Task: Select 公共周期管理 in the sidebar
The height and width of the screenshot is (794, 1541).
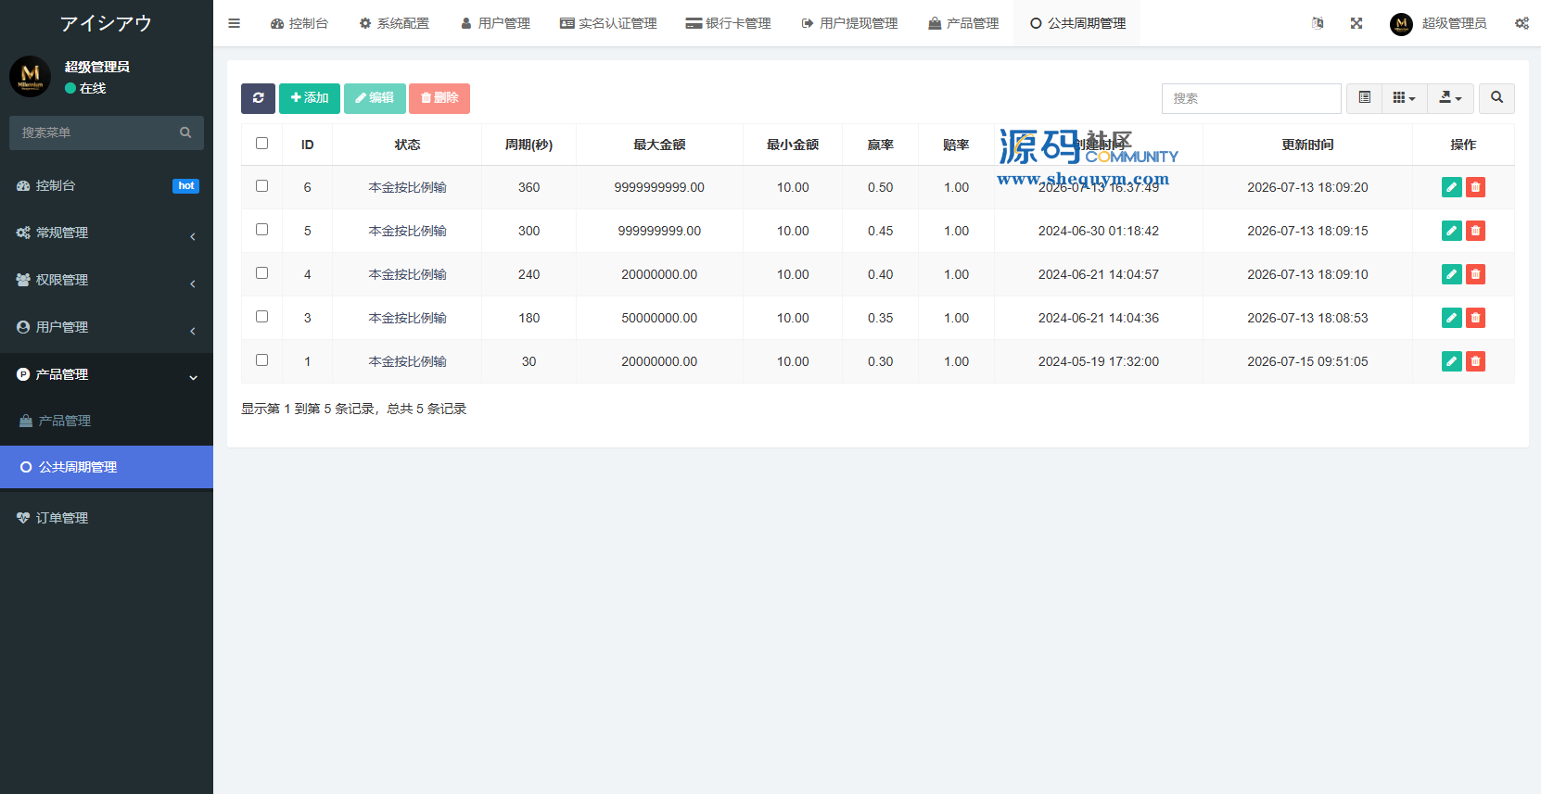Action: 107,467
